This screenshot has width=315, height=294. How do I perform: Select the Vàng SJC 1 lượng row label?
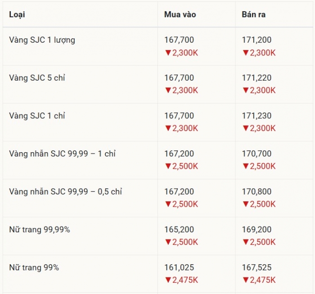tap(42, 40)
